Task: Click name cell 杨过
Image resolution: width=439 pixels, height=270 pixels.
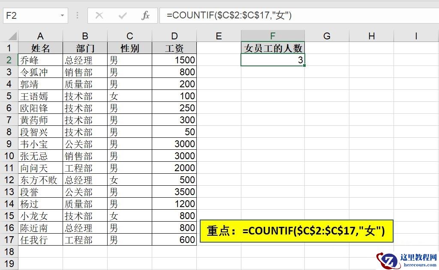Action: (40, 204)
